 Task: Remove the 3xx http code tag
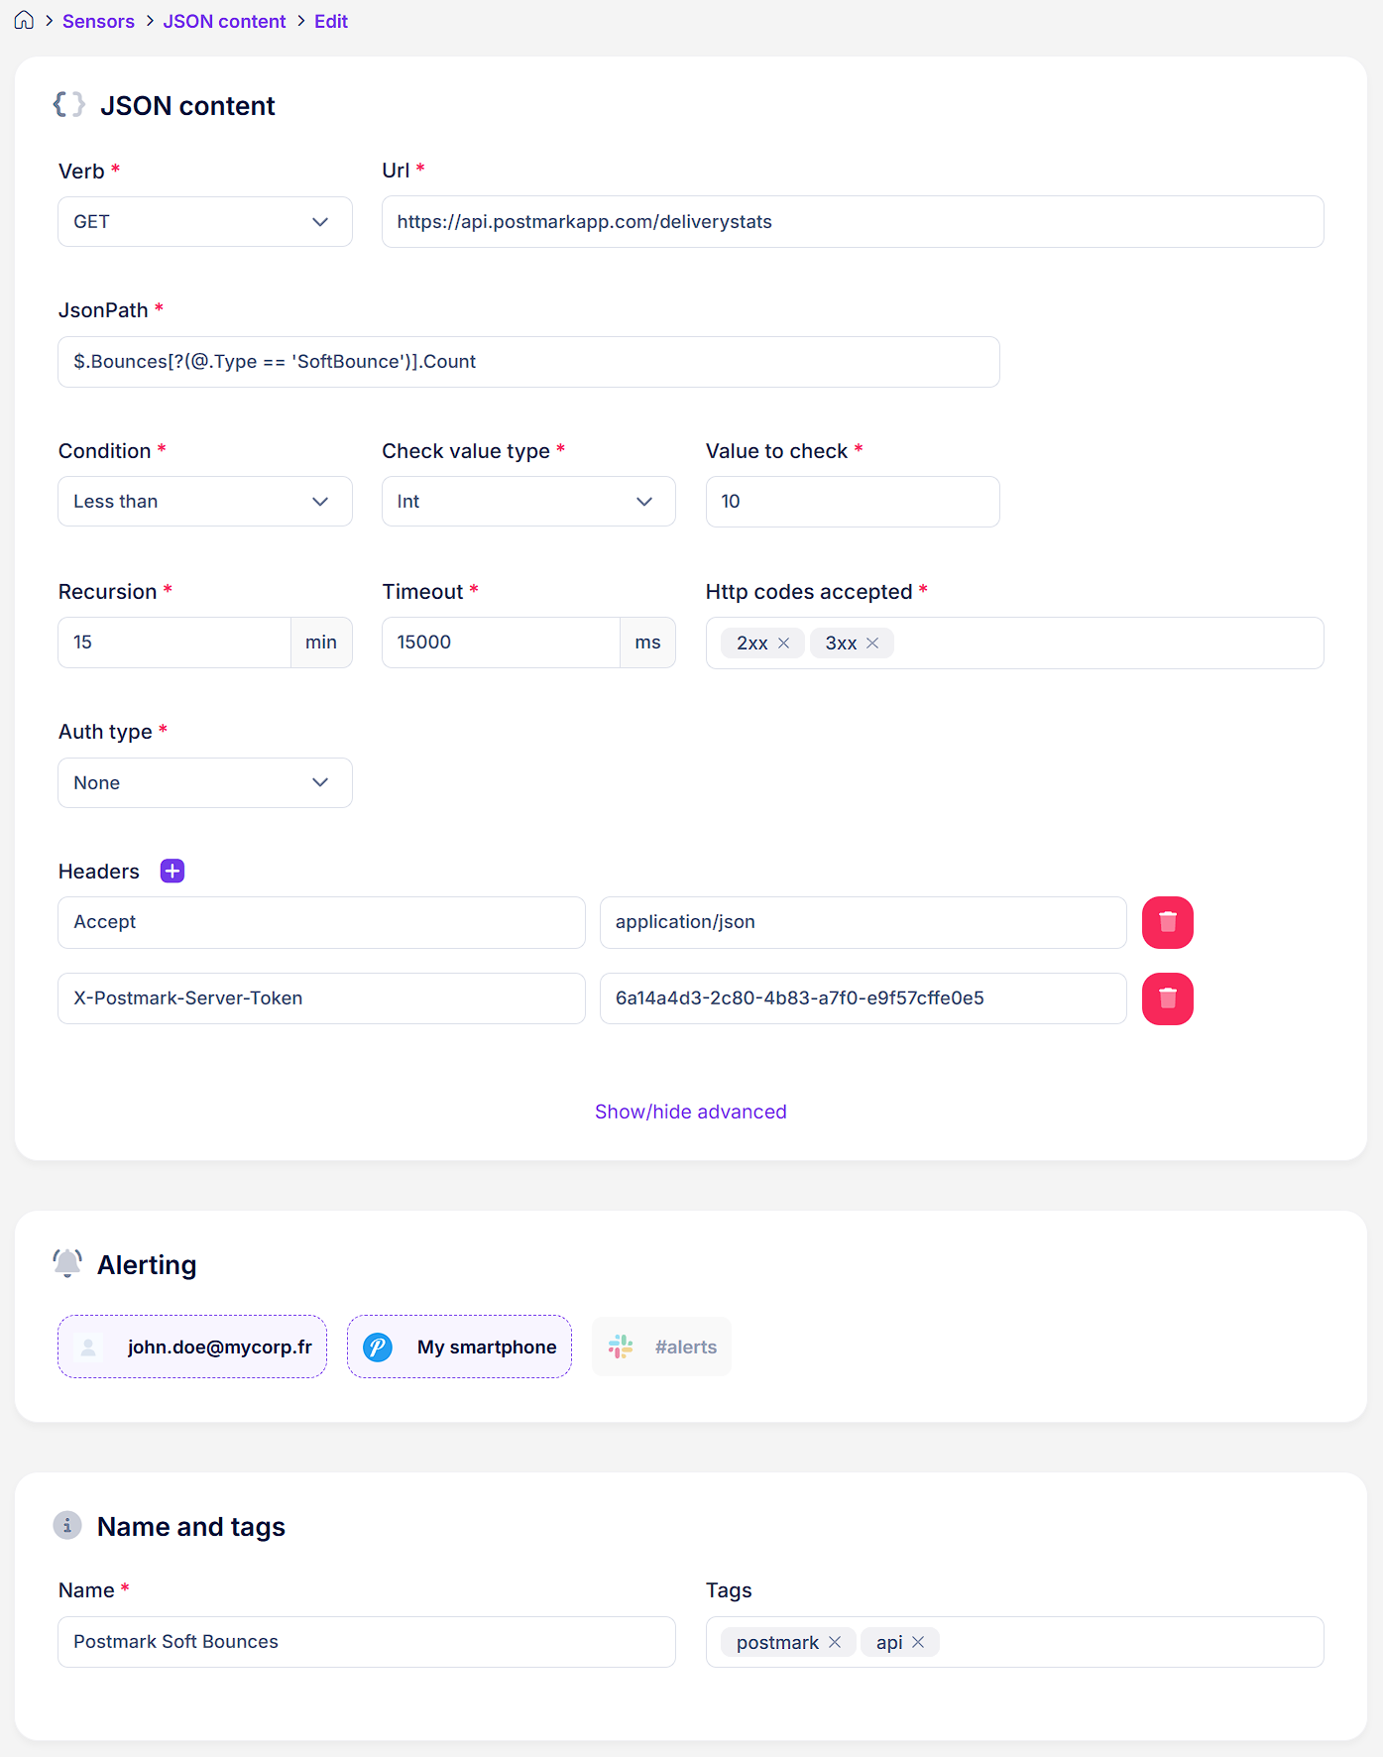tap(872, 644)
